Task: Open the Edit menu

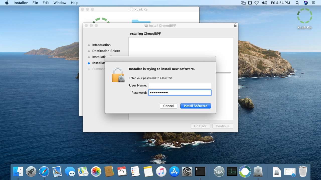Action: coord(46,3)
